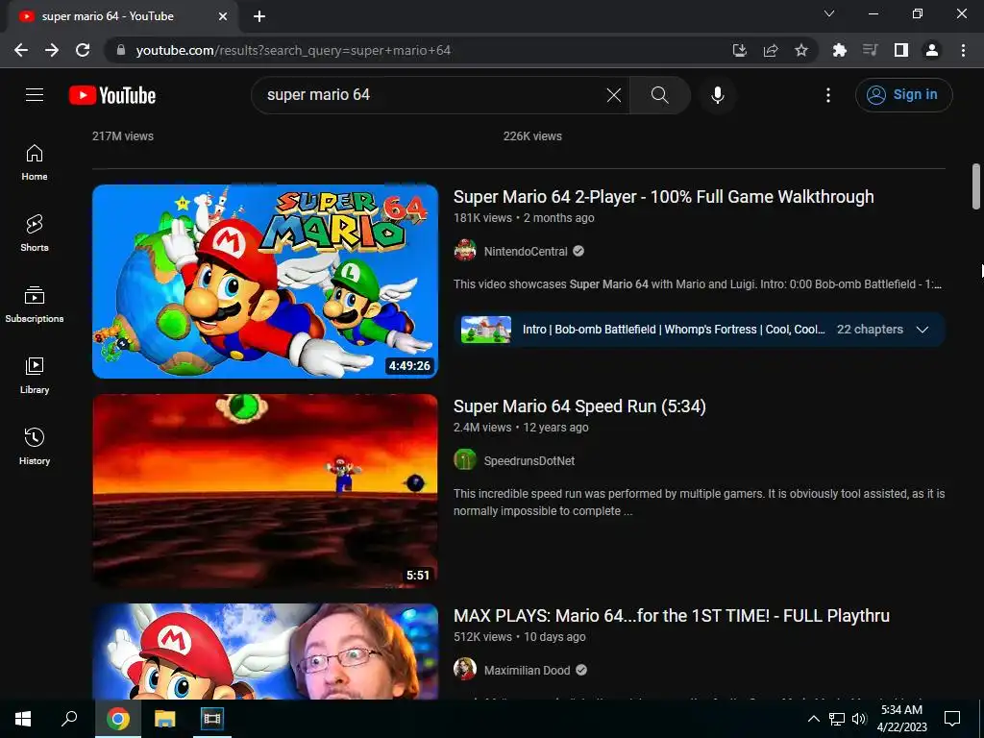Open the notification center icon
Viewport: 984px width, 738px height.
pos(952,719)
